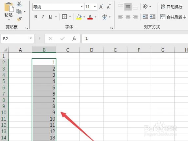Screen dimensions: 188x141
Task: Increase indent icon
Action: [x=153, y=17]
